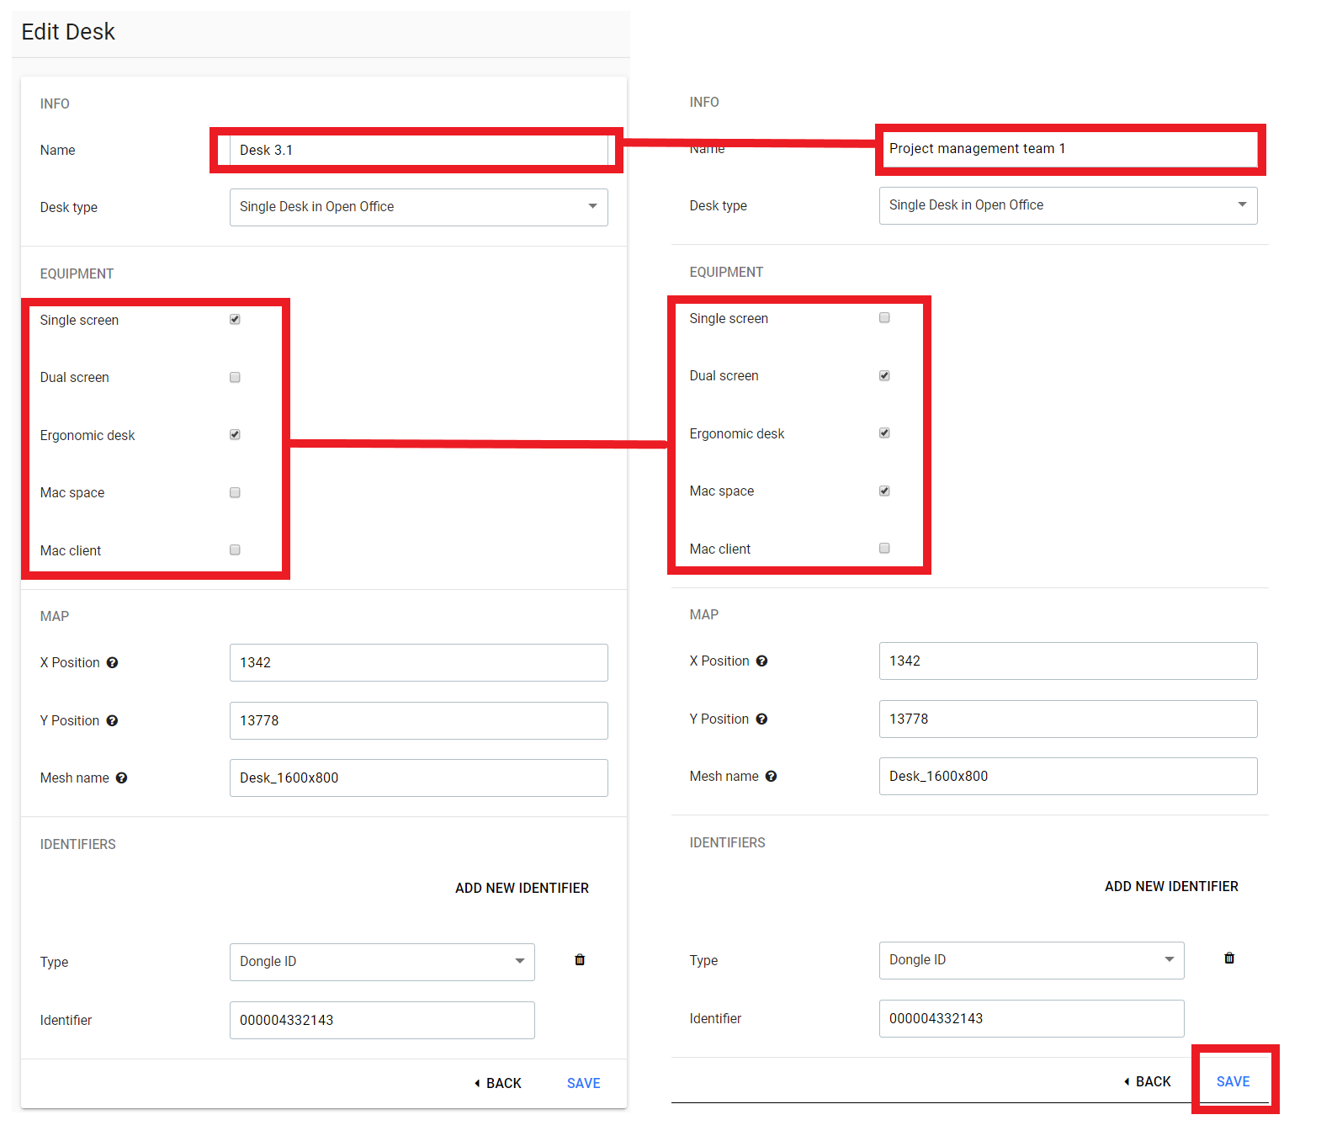This screenshot has width=1321, height=1136.
Task: Click X Position help icon in Project management form
Action: [761, 661]
